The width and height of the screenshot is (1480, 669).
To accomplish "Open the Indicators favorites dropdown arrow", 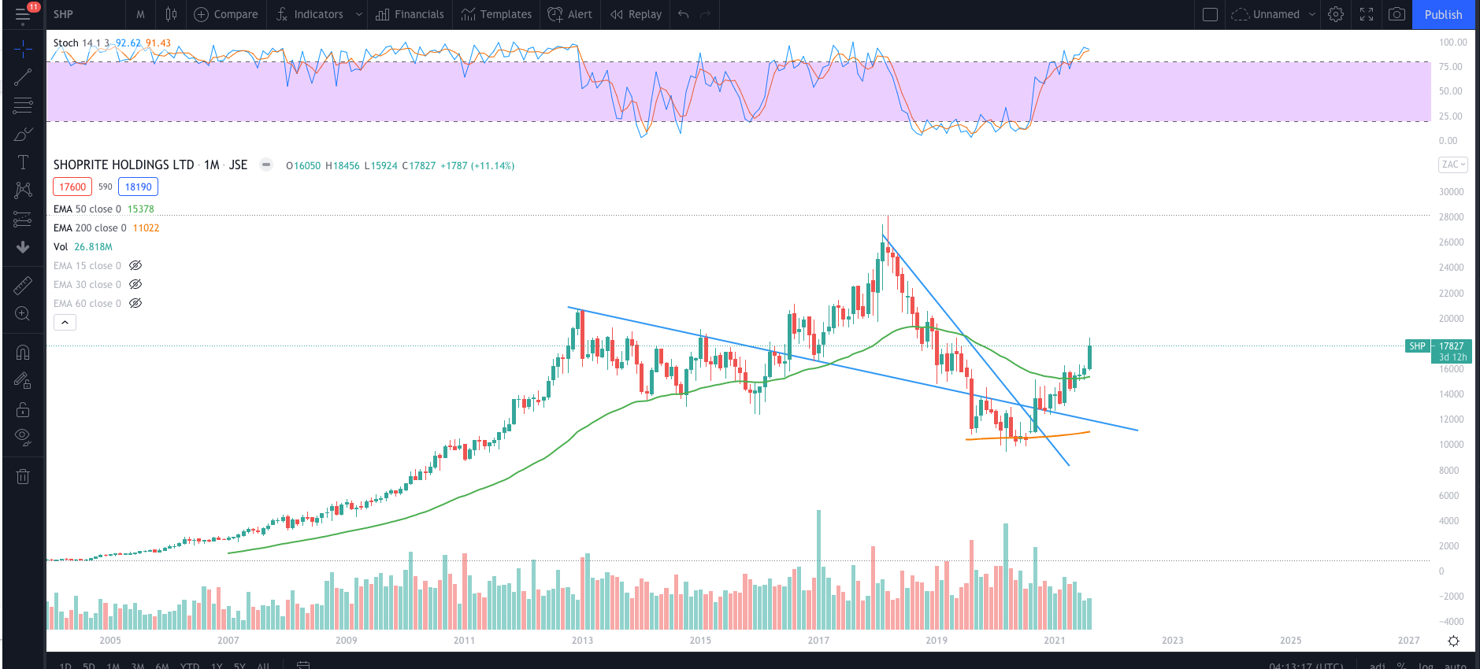I will pyautogui.click(x=359, y=14).
